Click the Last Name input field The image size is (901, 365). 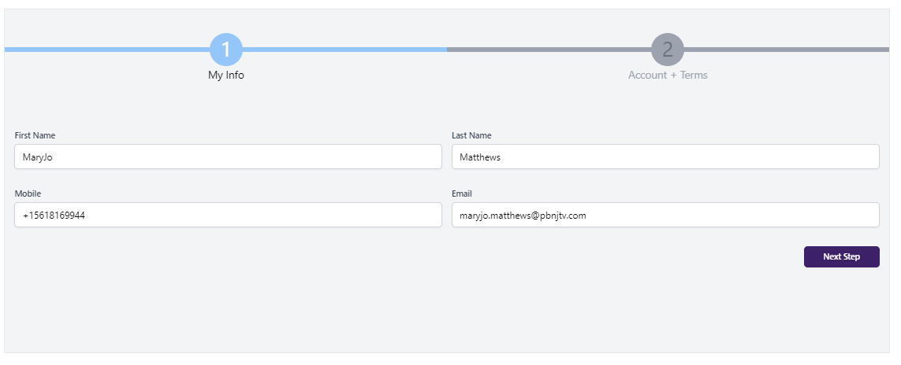(x=665, y=157)
